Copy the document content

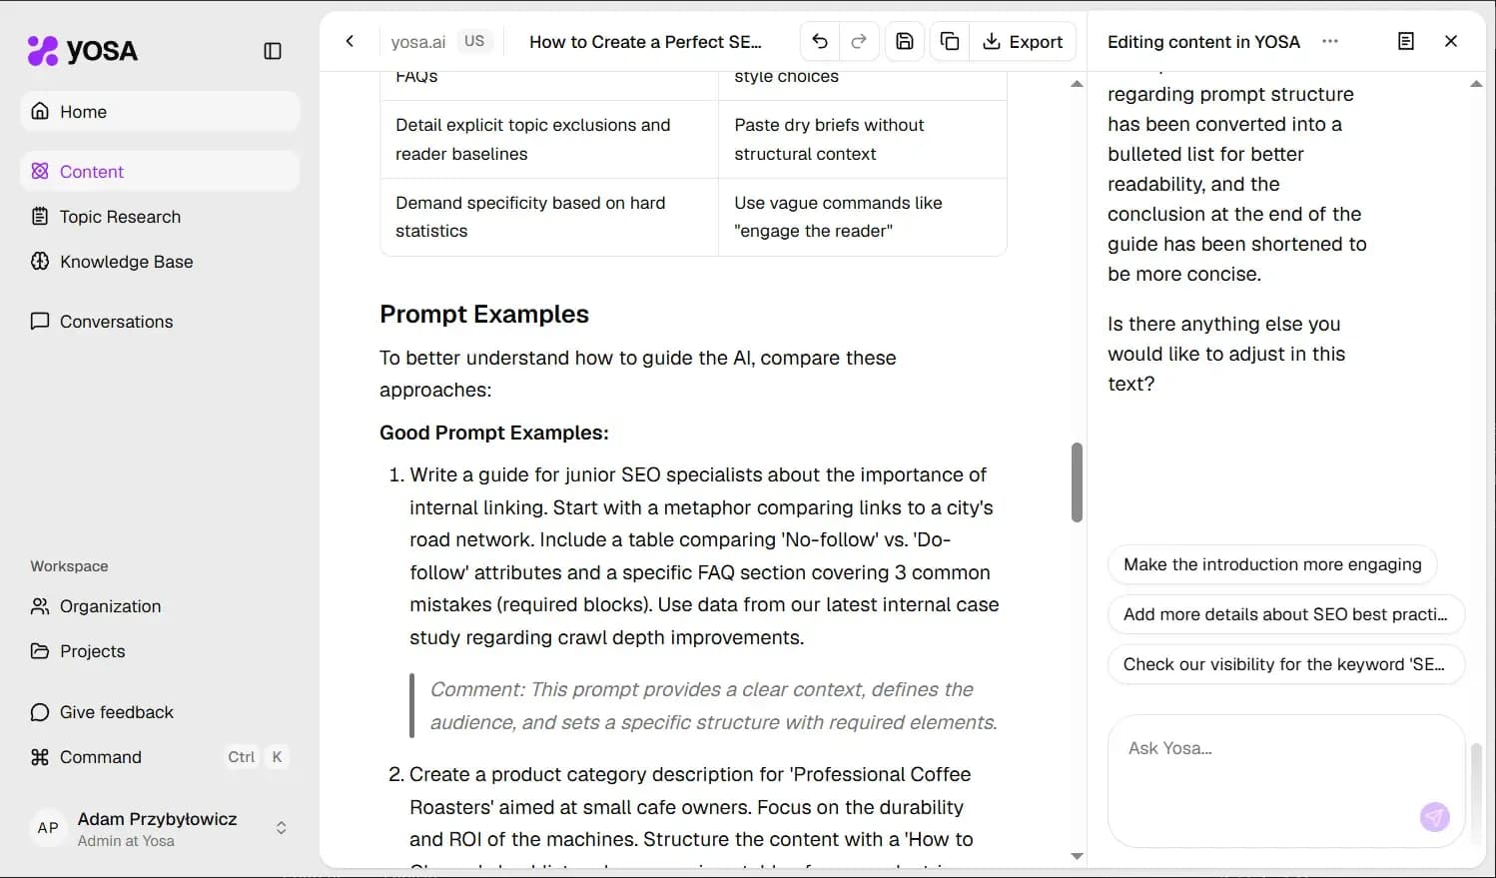(x=950, y=41)
